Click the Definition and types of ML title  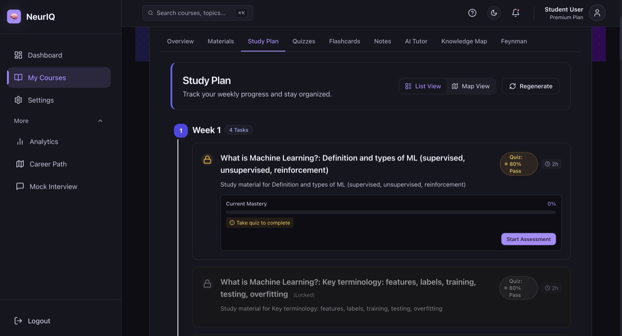(343, 164)
